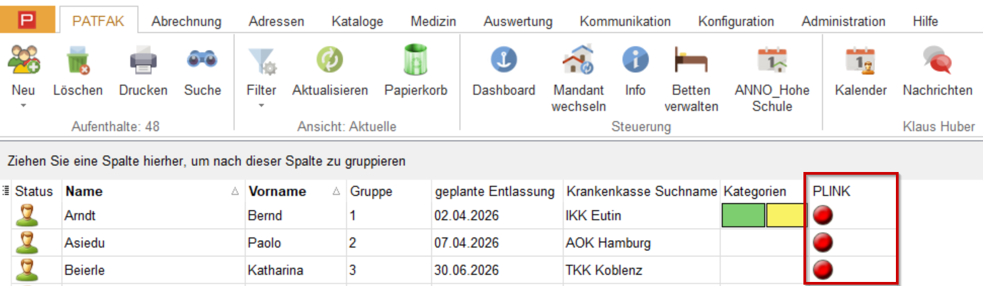This screenshot has width=983, height=286.
Task: Click Arndt's green category swatch
Action: (743, 217)
